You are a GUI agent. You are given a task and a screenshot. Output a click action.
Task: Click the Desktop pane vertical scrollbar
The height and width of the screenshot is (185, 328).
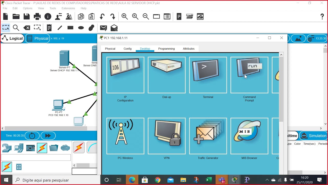[281, 89]
